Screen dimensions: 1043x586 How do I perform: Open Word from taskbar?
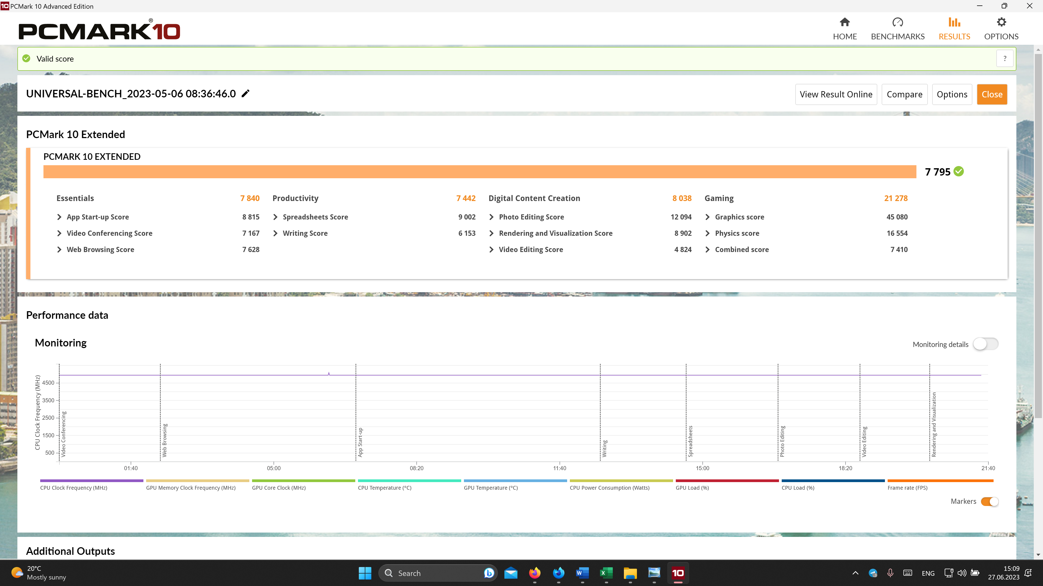tap(582, 573)
